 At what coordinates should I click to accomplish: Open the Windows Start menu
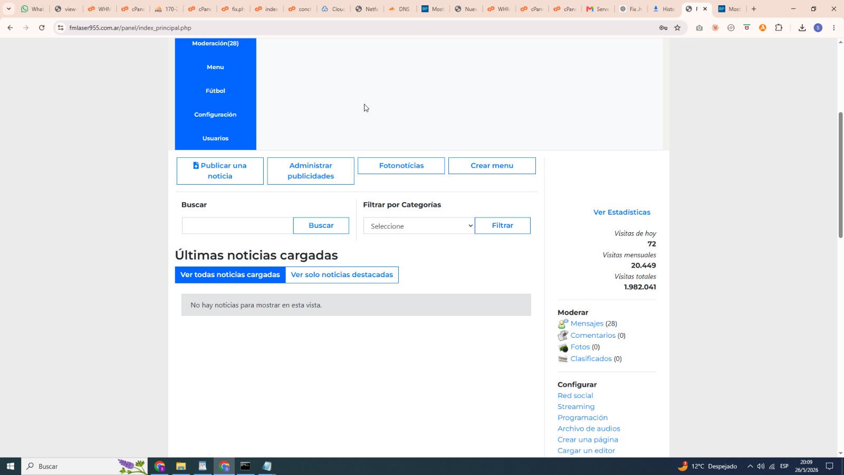[x=10, y=466]
